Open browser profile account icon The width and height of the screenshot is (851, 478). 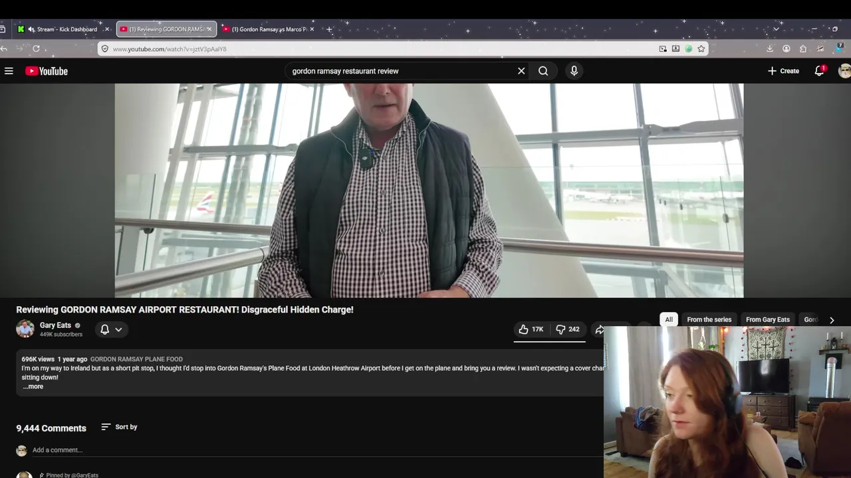tap(787, 48)
